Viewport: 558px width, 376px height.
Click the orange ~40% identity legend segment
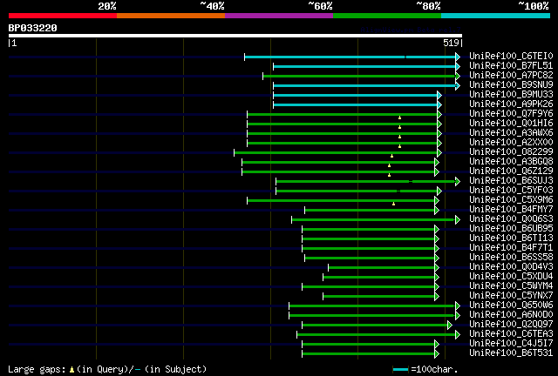[x=171, y=16]
